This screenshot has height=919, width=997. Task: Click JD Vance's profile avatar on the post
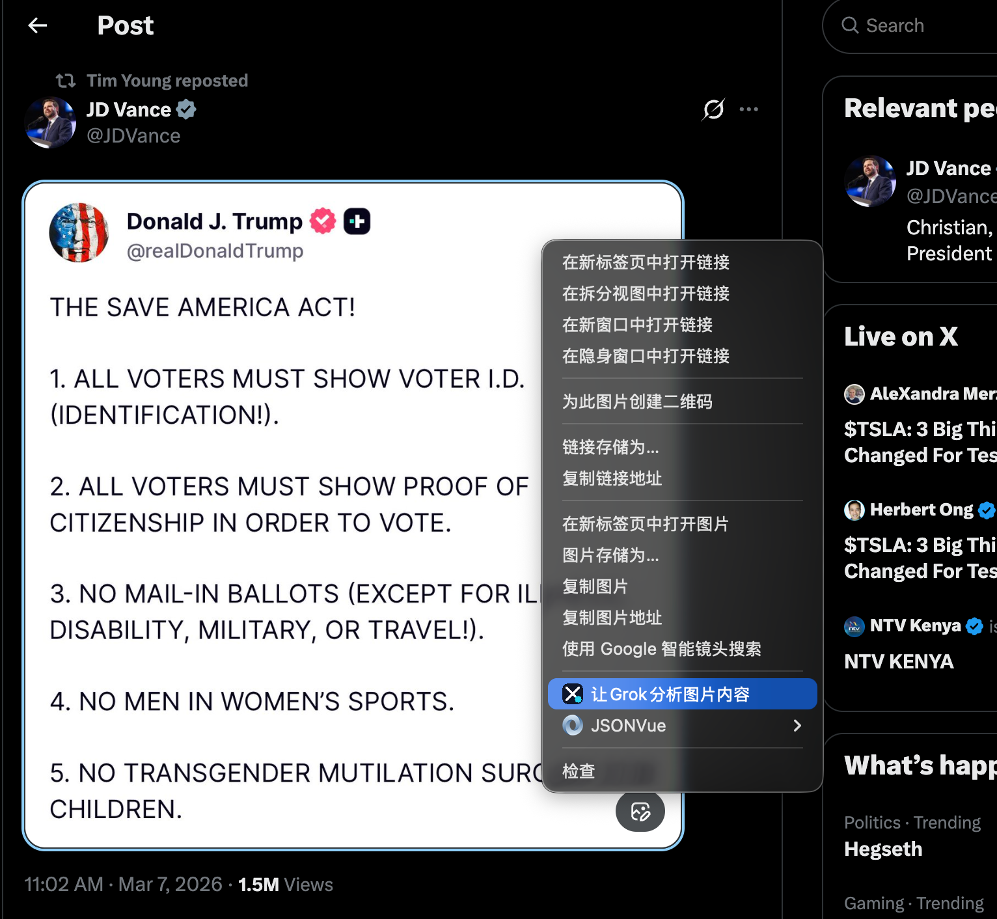[x=50, y=122]
